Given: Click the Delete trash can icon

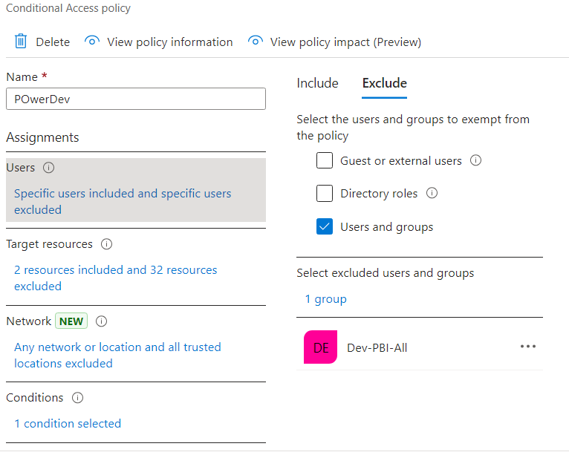Looking at the screenshot, I should pyautogui.click(x=21, y=42).
